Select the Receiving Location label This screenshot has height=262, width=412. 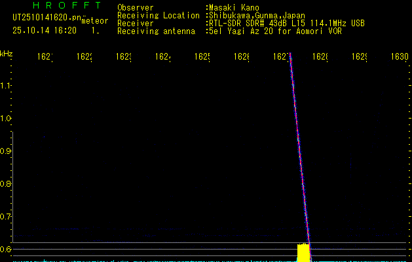click(158, 15)
